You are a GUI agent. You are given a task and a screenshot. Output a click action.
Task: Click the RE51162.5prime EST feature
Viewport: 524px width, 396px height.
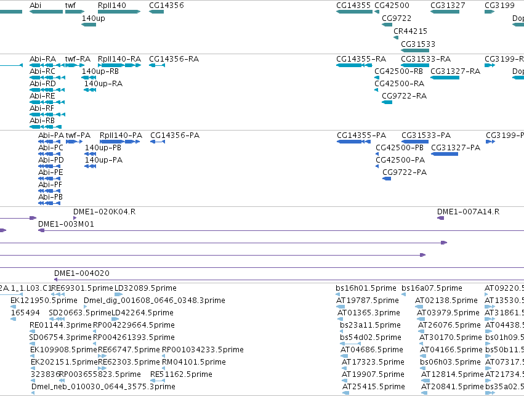[x=158, y=381]
